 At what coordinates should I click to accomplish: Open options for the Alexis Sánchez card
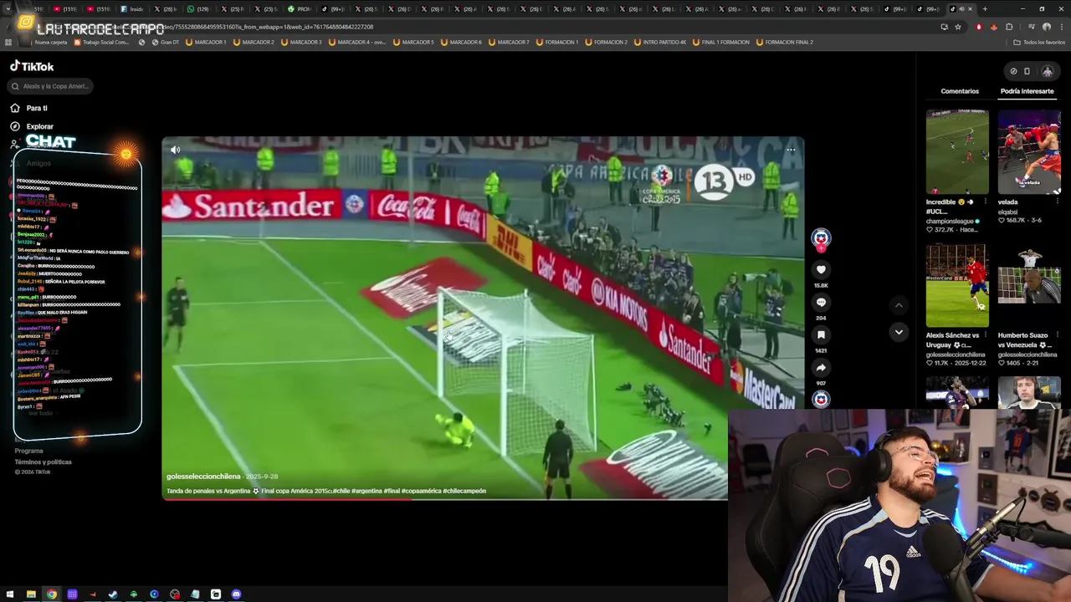coord(986,335)
